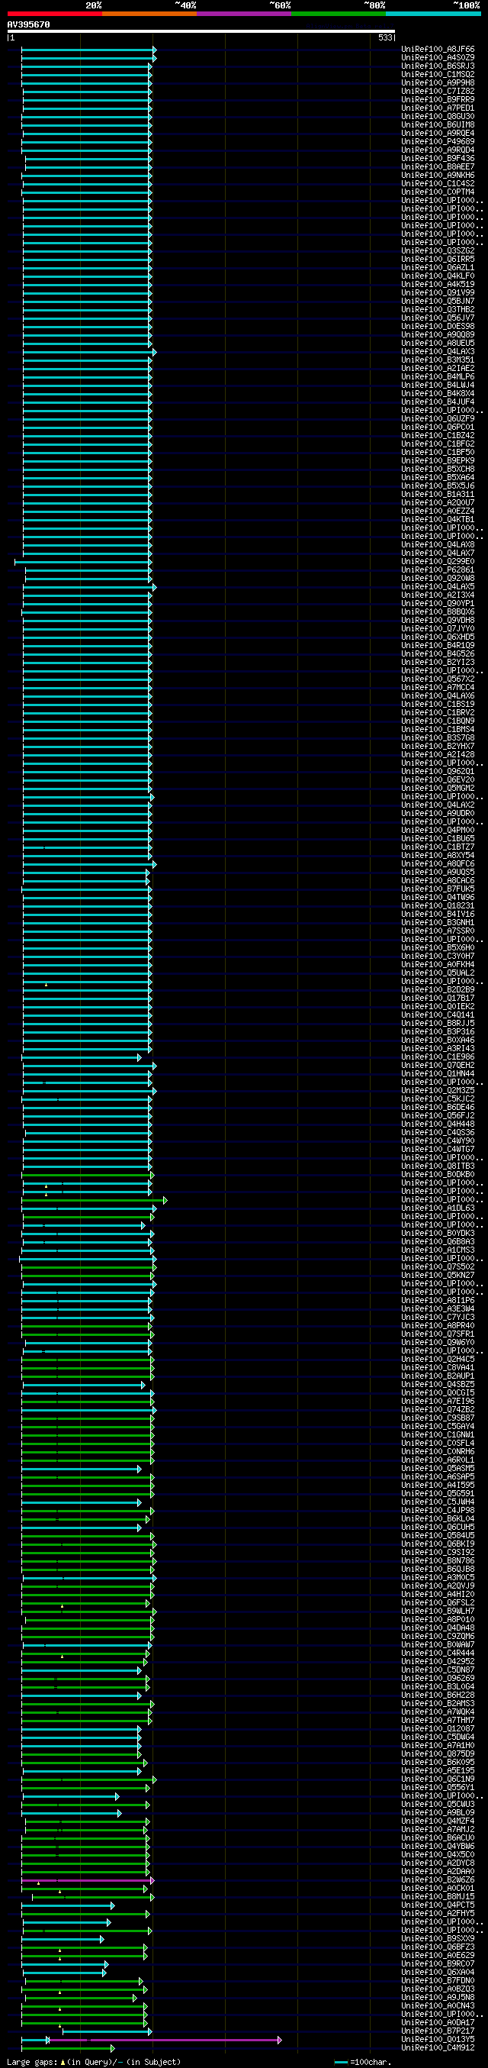The image size is (488, 2068).
Task: Click hit label UniRef100_Q7S502
Action: [438, 1266]
